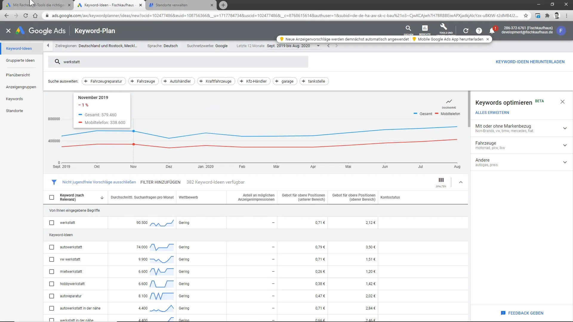Image resolution: width=573 pixels, height=322 pixels.
Task: Open Standorte in sidebar
Action: point(14,111)
